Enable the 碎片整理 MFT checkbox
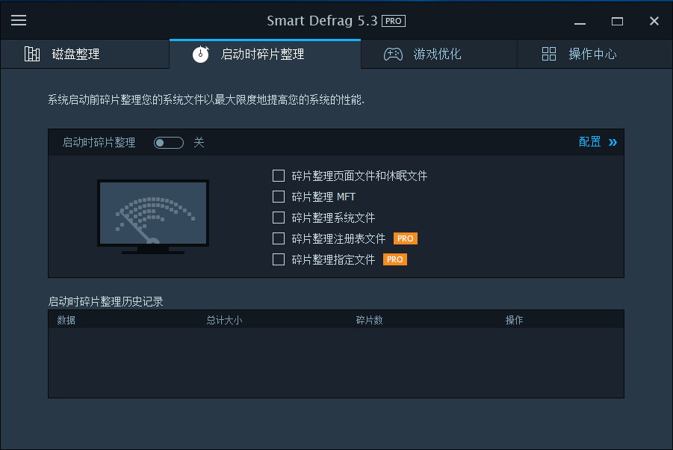The image size is (673, 450). coord(279,197)
